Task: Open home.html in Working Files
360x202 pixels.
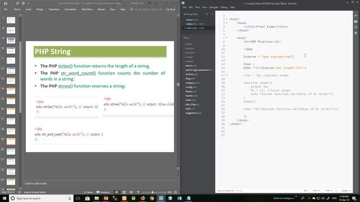Action: pos(192,20)
